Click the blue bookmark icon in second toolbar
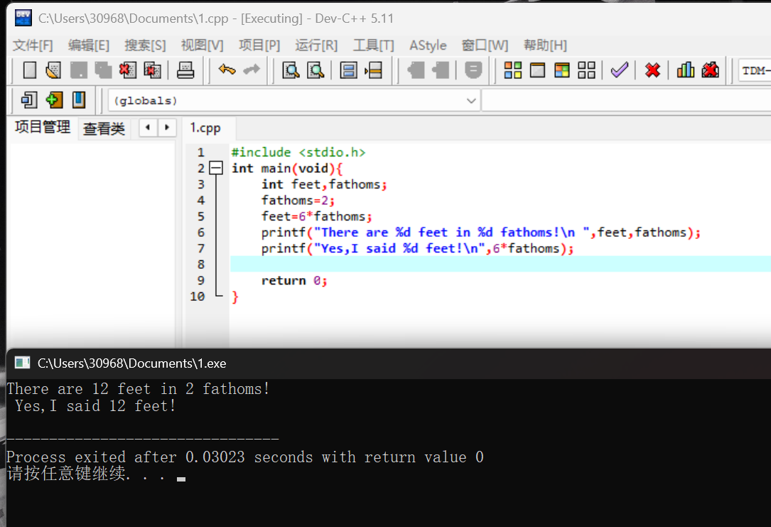Image resolution: width=771 pixels, height=527 pixels. point(79,100)
